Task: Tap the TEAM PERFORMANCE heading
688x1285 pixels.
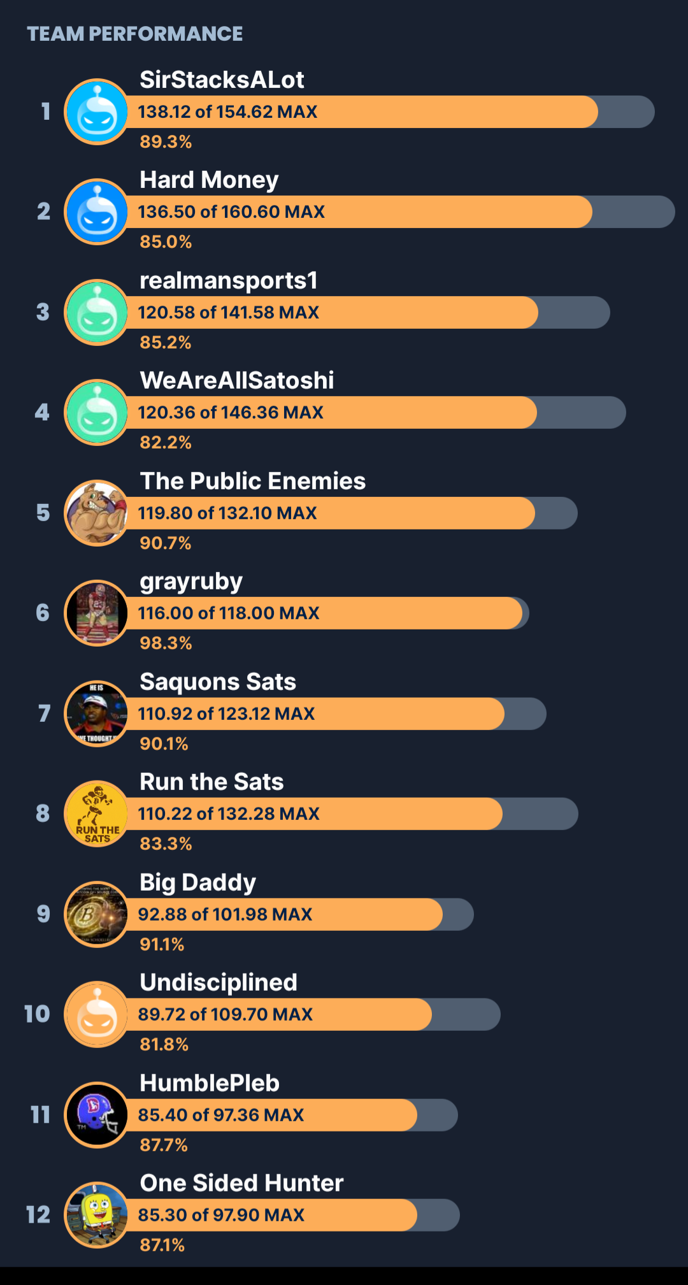Action: [x=134, y=34]
